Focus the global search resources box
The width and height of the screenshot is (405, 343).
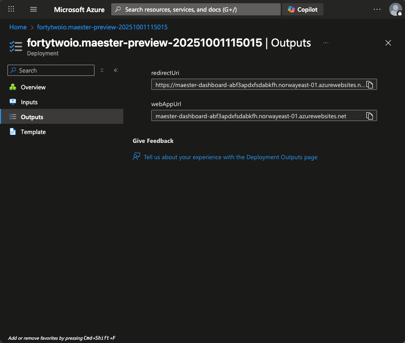tap(196, 9)
